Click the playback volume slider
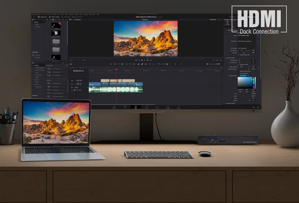 coord(214,64)
